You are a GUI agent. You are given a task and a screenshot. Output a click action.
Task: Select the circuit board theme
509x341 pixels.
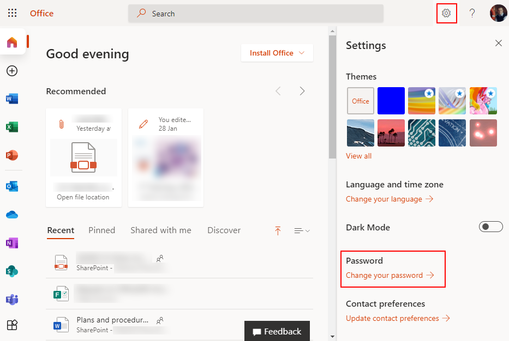pos(422,133)
